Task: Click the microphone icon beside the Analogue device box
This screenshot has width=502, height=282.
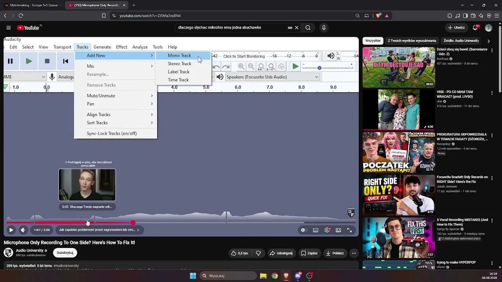Action: coord(52,77)
